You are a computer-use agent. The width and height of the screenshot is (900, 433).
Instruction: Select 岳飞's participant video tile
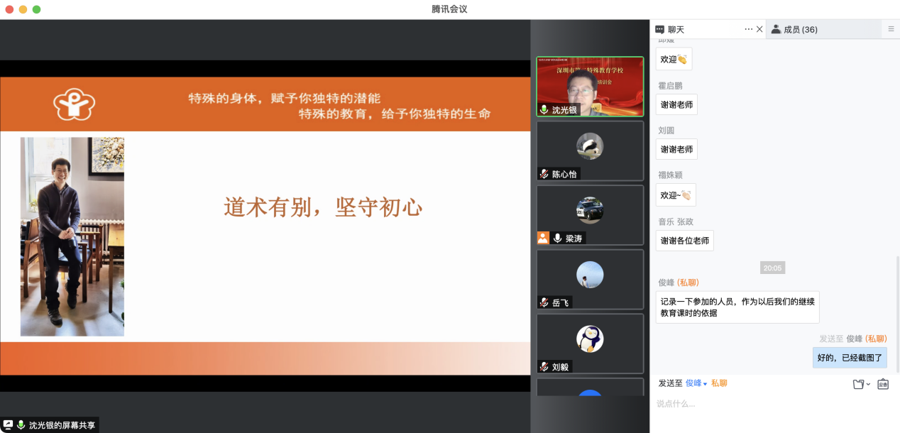click(x=590, y=279)
